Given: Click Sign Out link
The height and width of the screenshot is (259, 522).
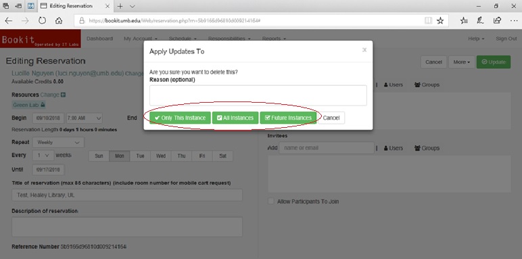Looking at the screenshot, I should click(x=506, y=39).
